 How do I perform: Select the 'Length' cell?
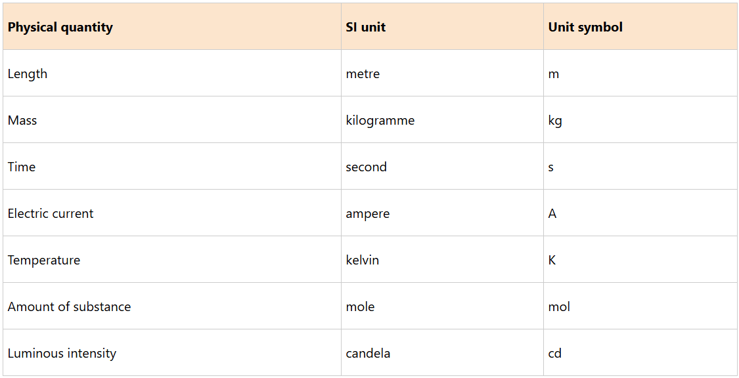coord(28,74)
